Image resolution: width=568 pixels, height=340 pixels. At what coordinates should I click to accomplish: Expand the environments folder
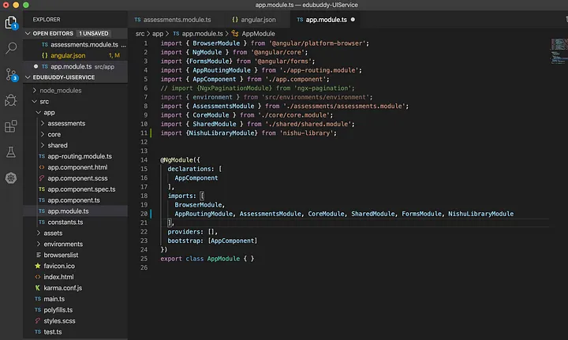[63, 244]
